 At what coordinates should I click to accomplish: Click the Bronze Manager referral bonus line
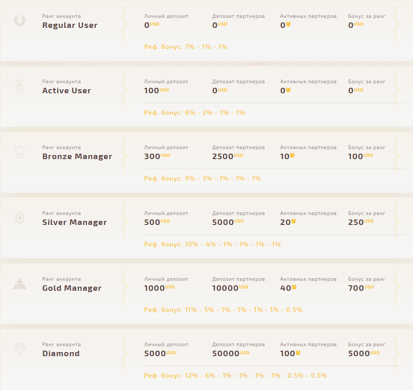202,179
